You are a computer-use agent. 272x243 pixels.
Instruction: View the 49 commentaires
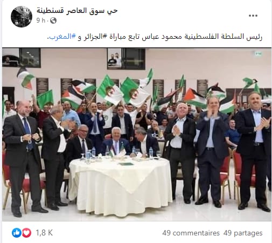pyautogui.click(x=191, y=233)
